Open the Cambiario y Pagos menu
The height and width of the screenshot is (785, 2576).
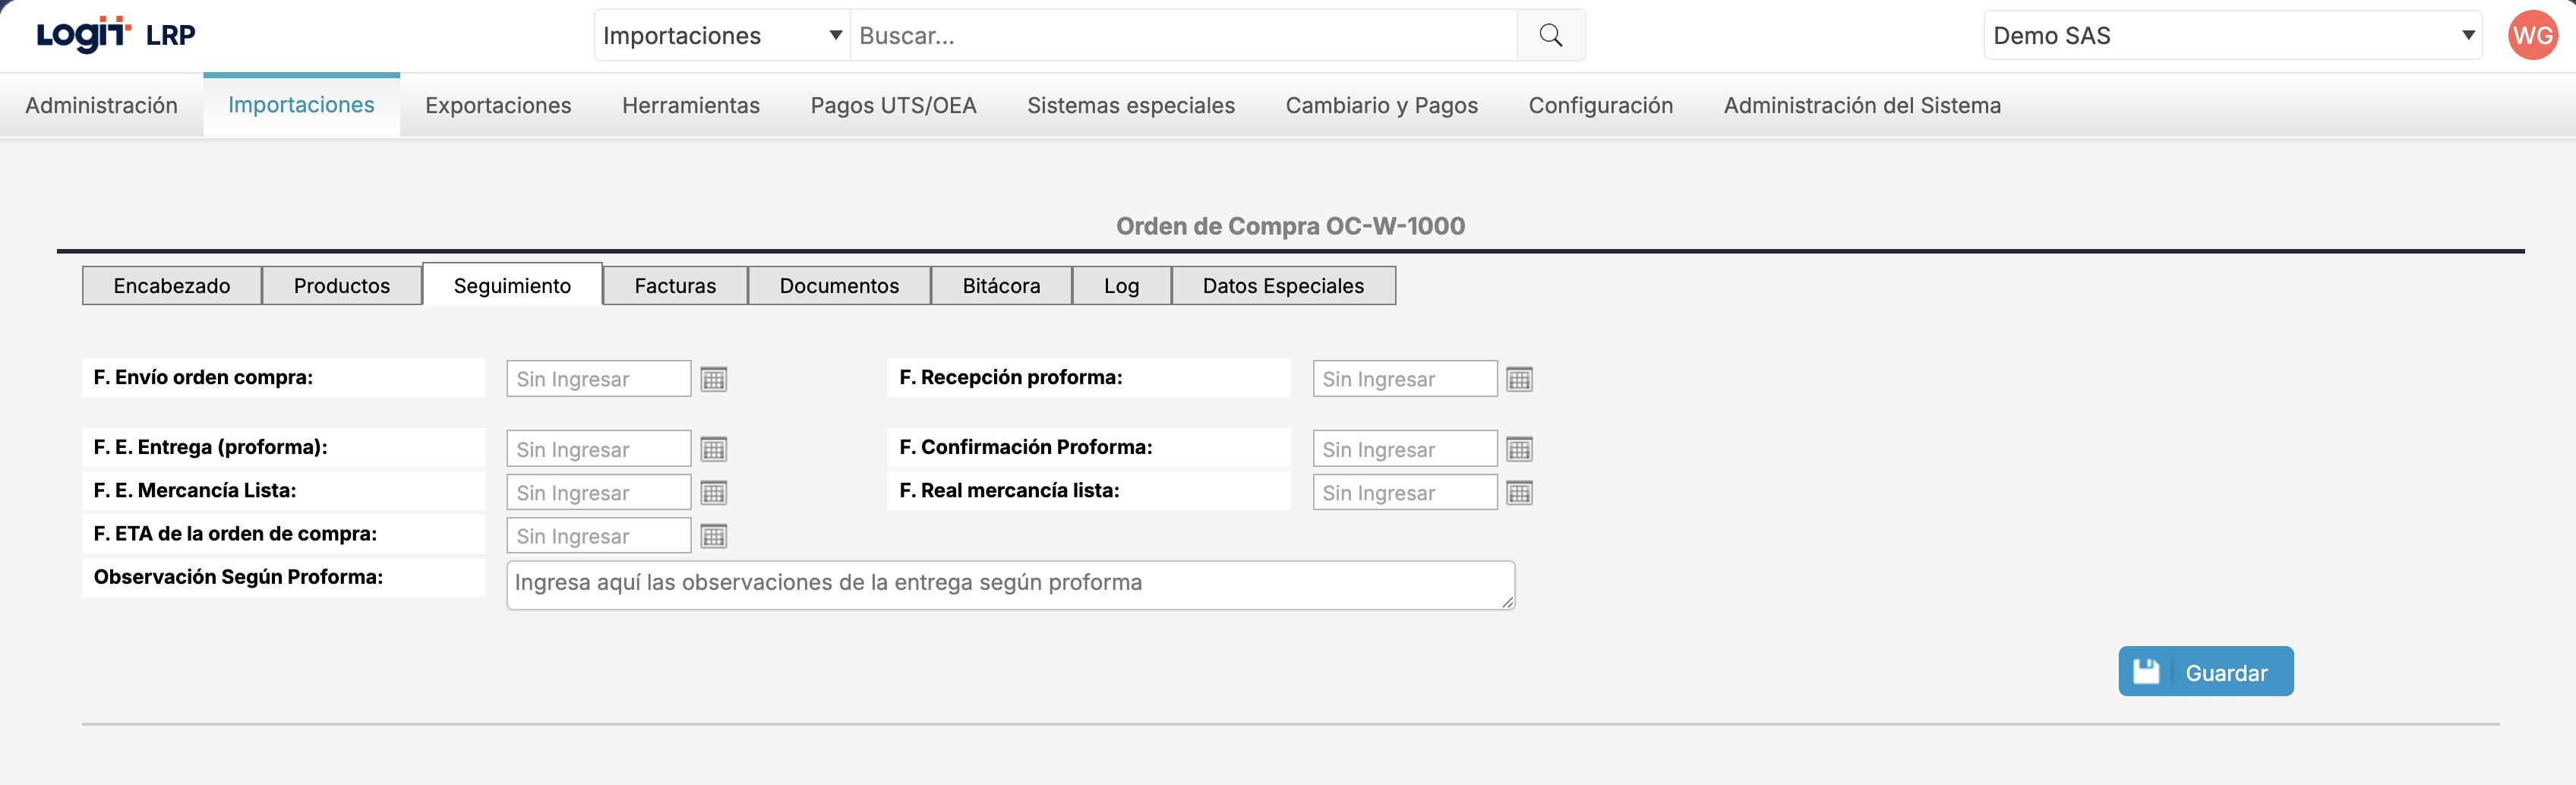(1381, 105)
